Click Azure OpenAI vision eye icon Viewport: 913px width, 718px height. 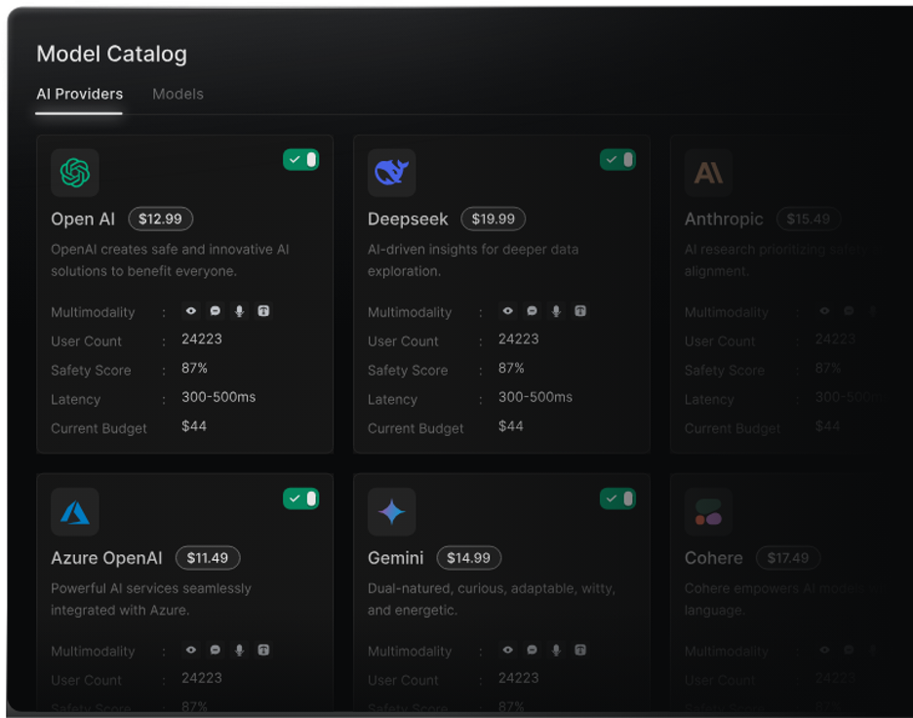(191, 650)
